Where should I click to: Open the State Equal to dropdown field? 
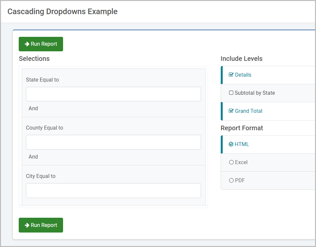(113, 94)
